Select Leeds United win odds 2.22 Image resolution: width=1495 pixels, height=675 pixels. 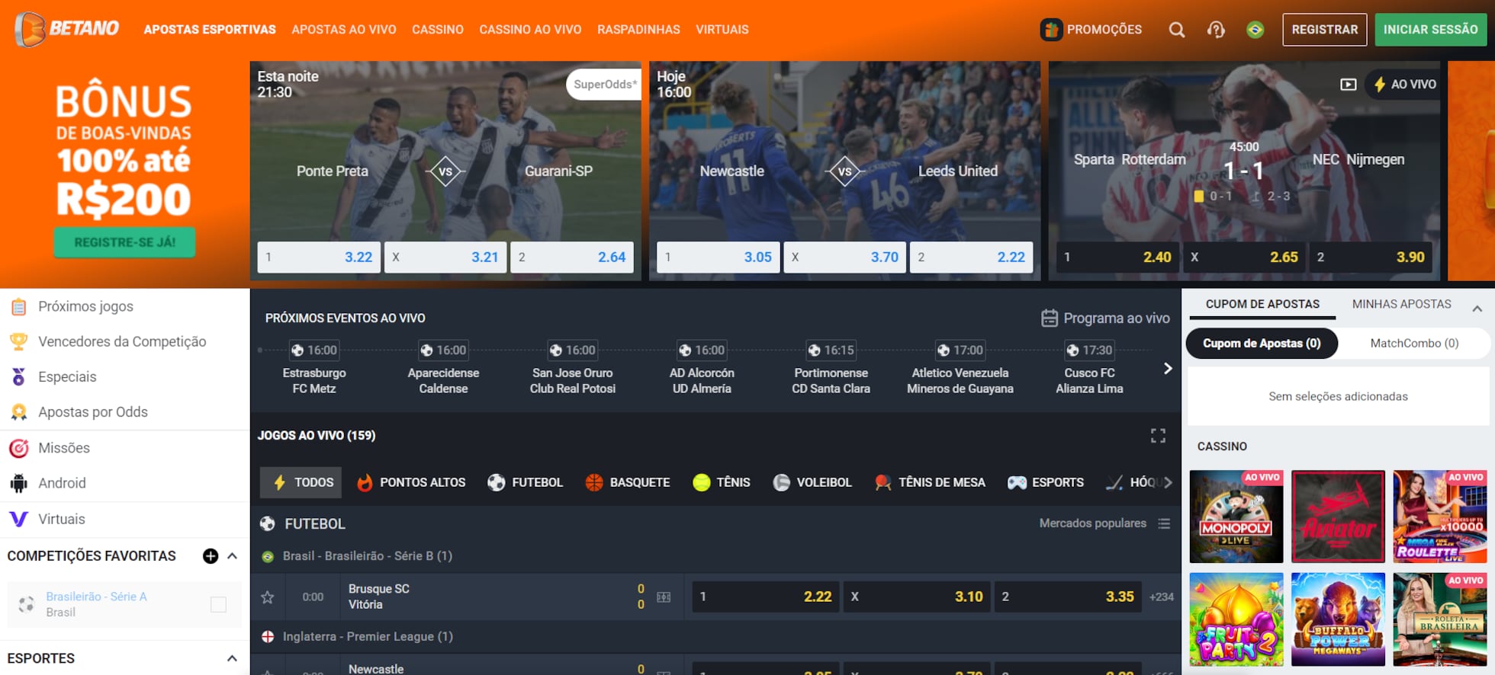(x=972, y=257)
